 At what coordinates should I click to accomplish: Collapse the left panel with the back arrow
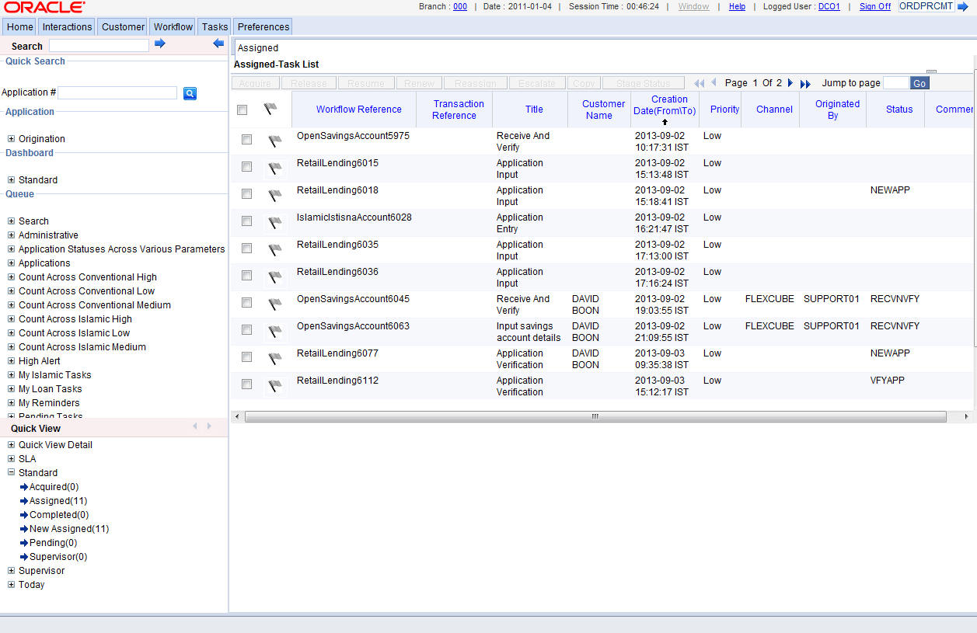click(218, 43)
